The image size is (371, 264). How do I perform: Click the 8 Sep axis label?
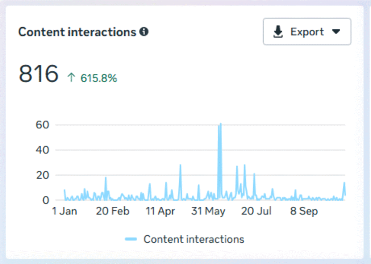[304, 211]
